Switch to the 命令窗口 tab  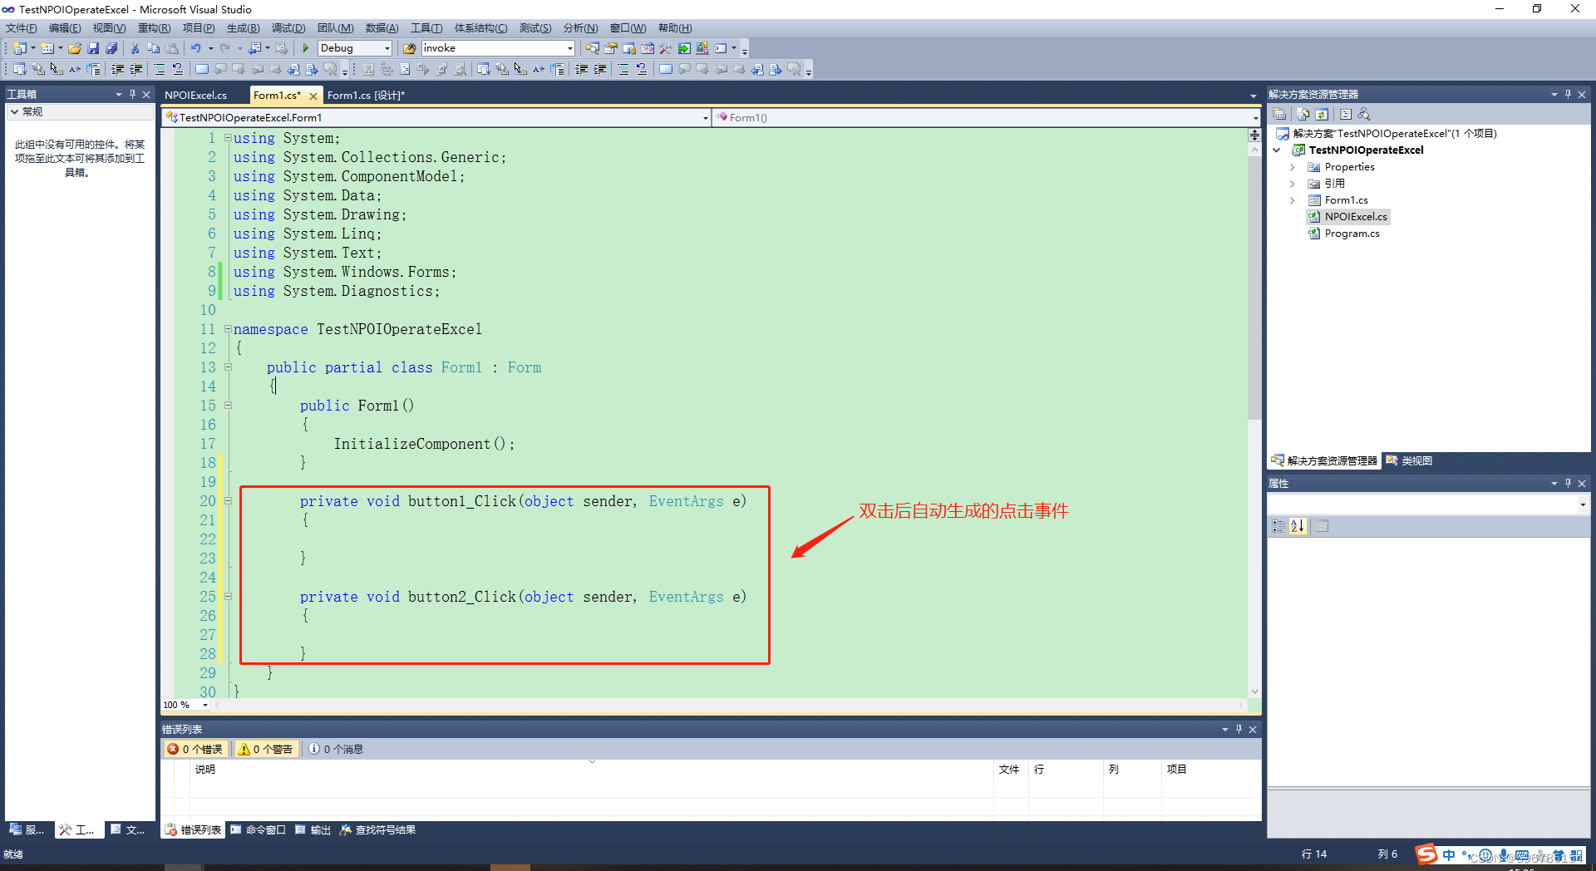tap(258, 829)
